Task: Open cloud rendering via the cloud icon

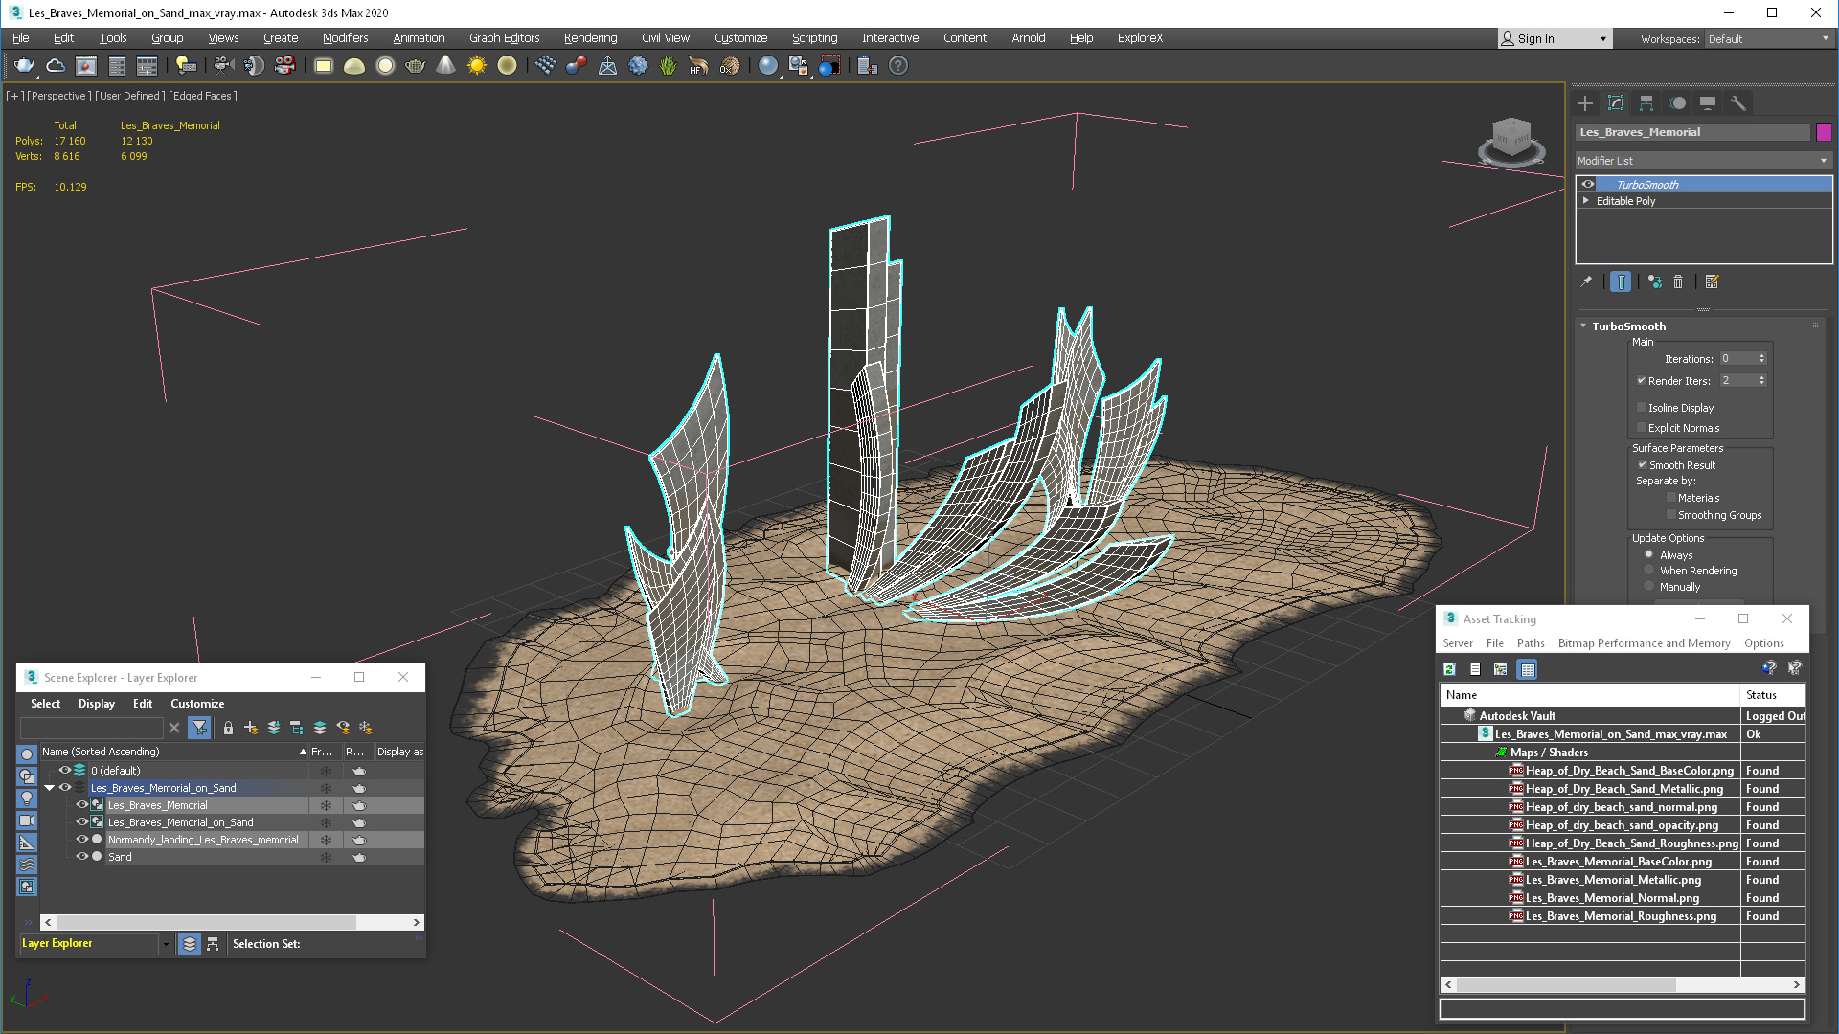Action: click(56, 66)
